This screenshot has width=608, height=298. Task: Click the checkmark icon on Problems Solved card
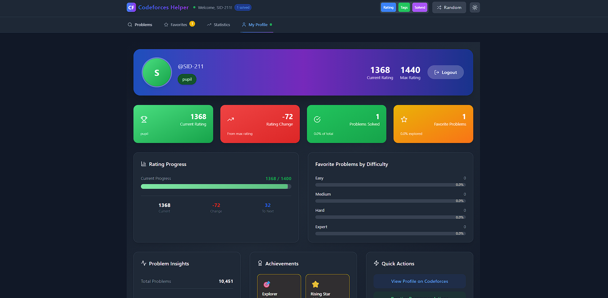click(x=317, y=119)
